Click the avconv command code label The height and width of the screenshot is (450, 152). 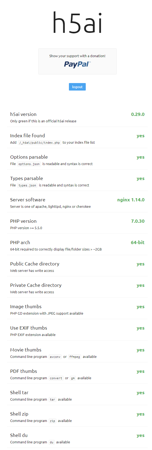tap(55, 357)
